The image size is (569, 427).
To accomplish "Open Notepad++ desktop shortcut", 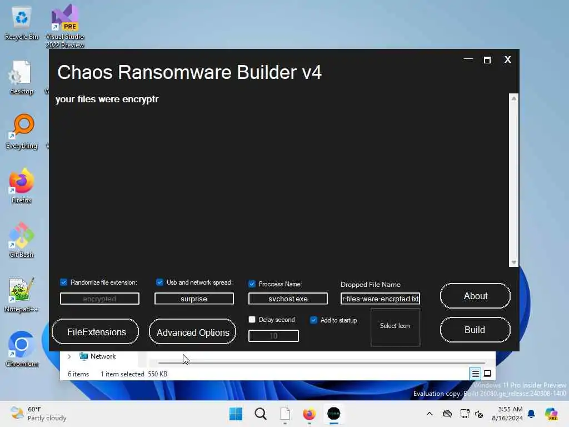I will (22, 295).
